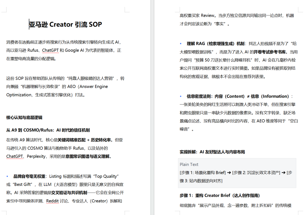Click the bold text "开卷考试参考书库"

pos(270,52)
